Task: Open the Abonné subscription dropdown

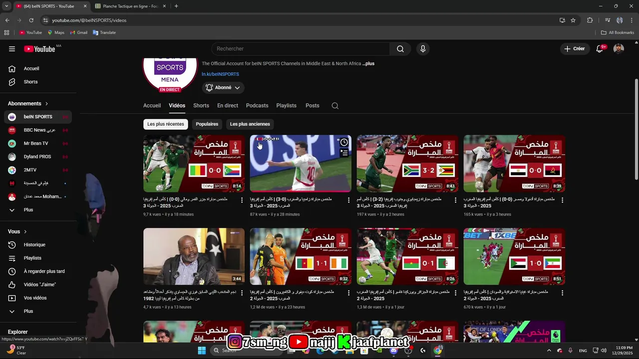Action: tap(223, 88)
